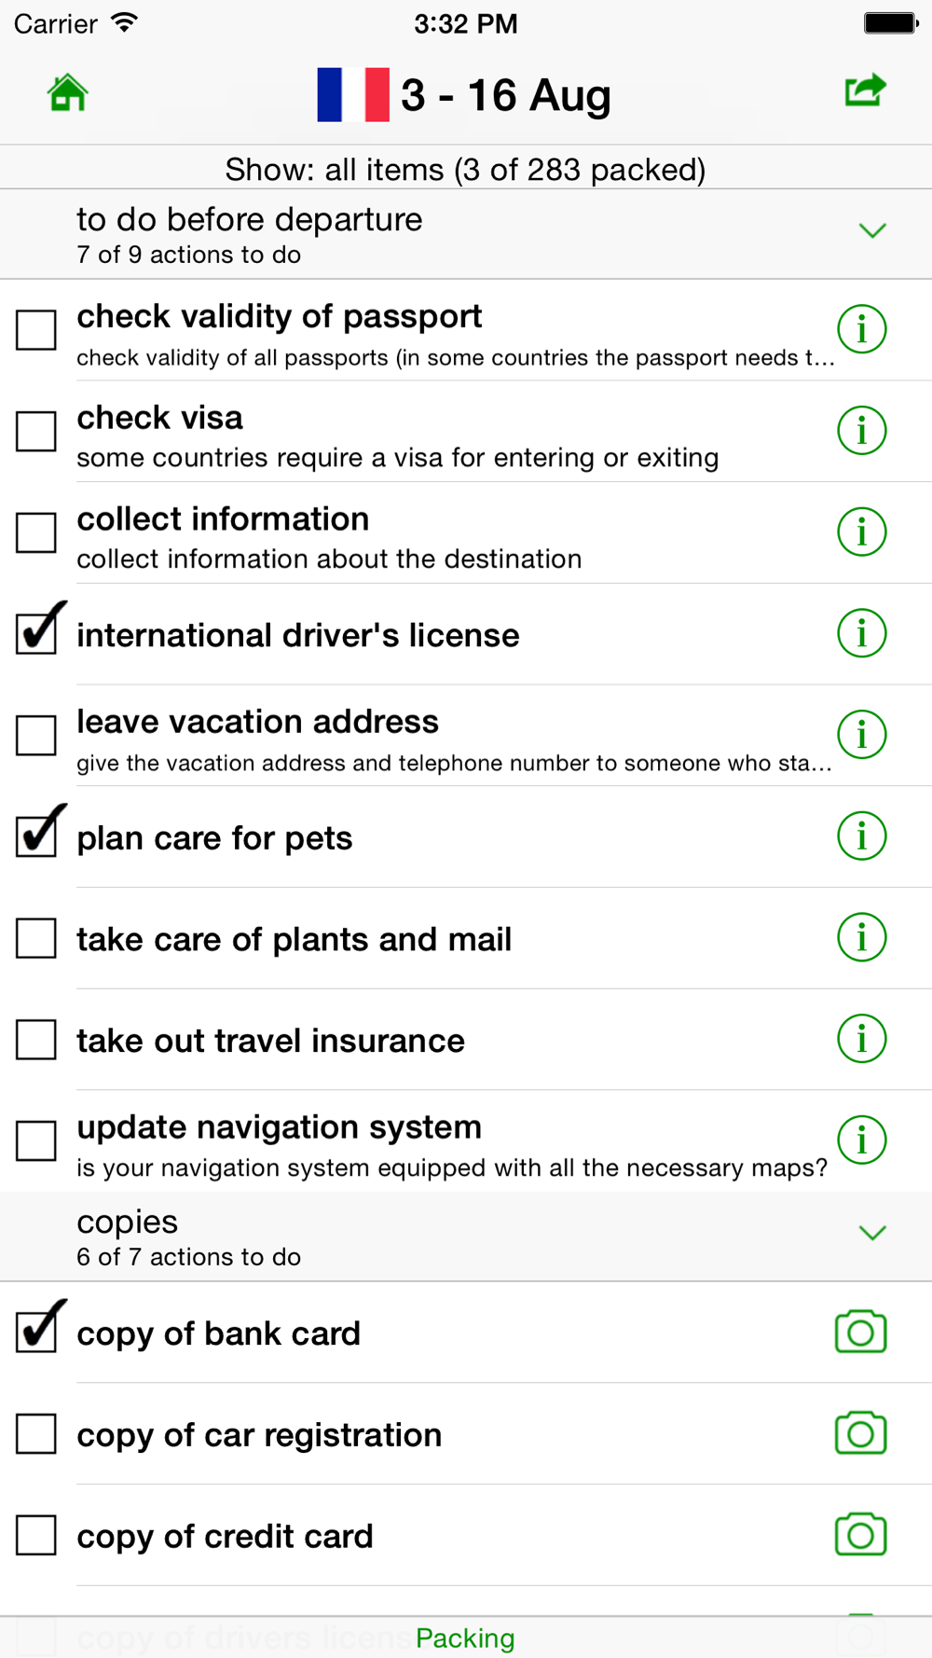
Task: Select the take care of plants and mail item
Action: (294, 939)
